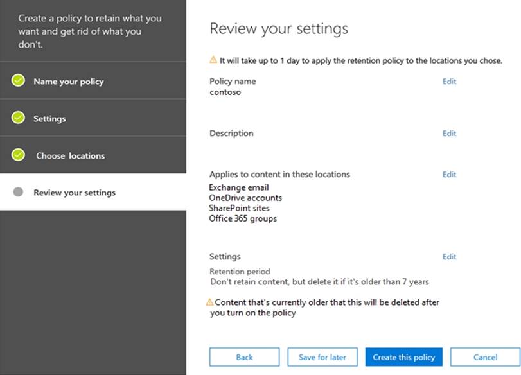Click the green checkmark beside Choose locations
521x375 pixels.
(18, 155)
